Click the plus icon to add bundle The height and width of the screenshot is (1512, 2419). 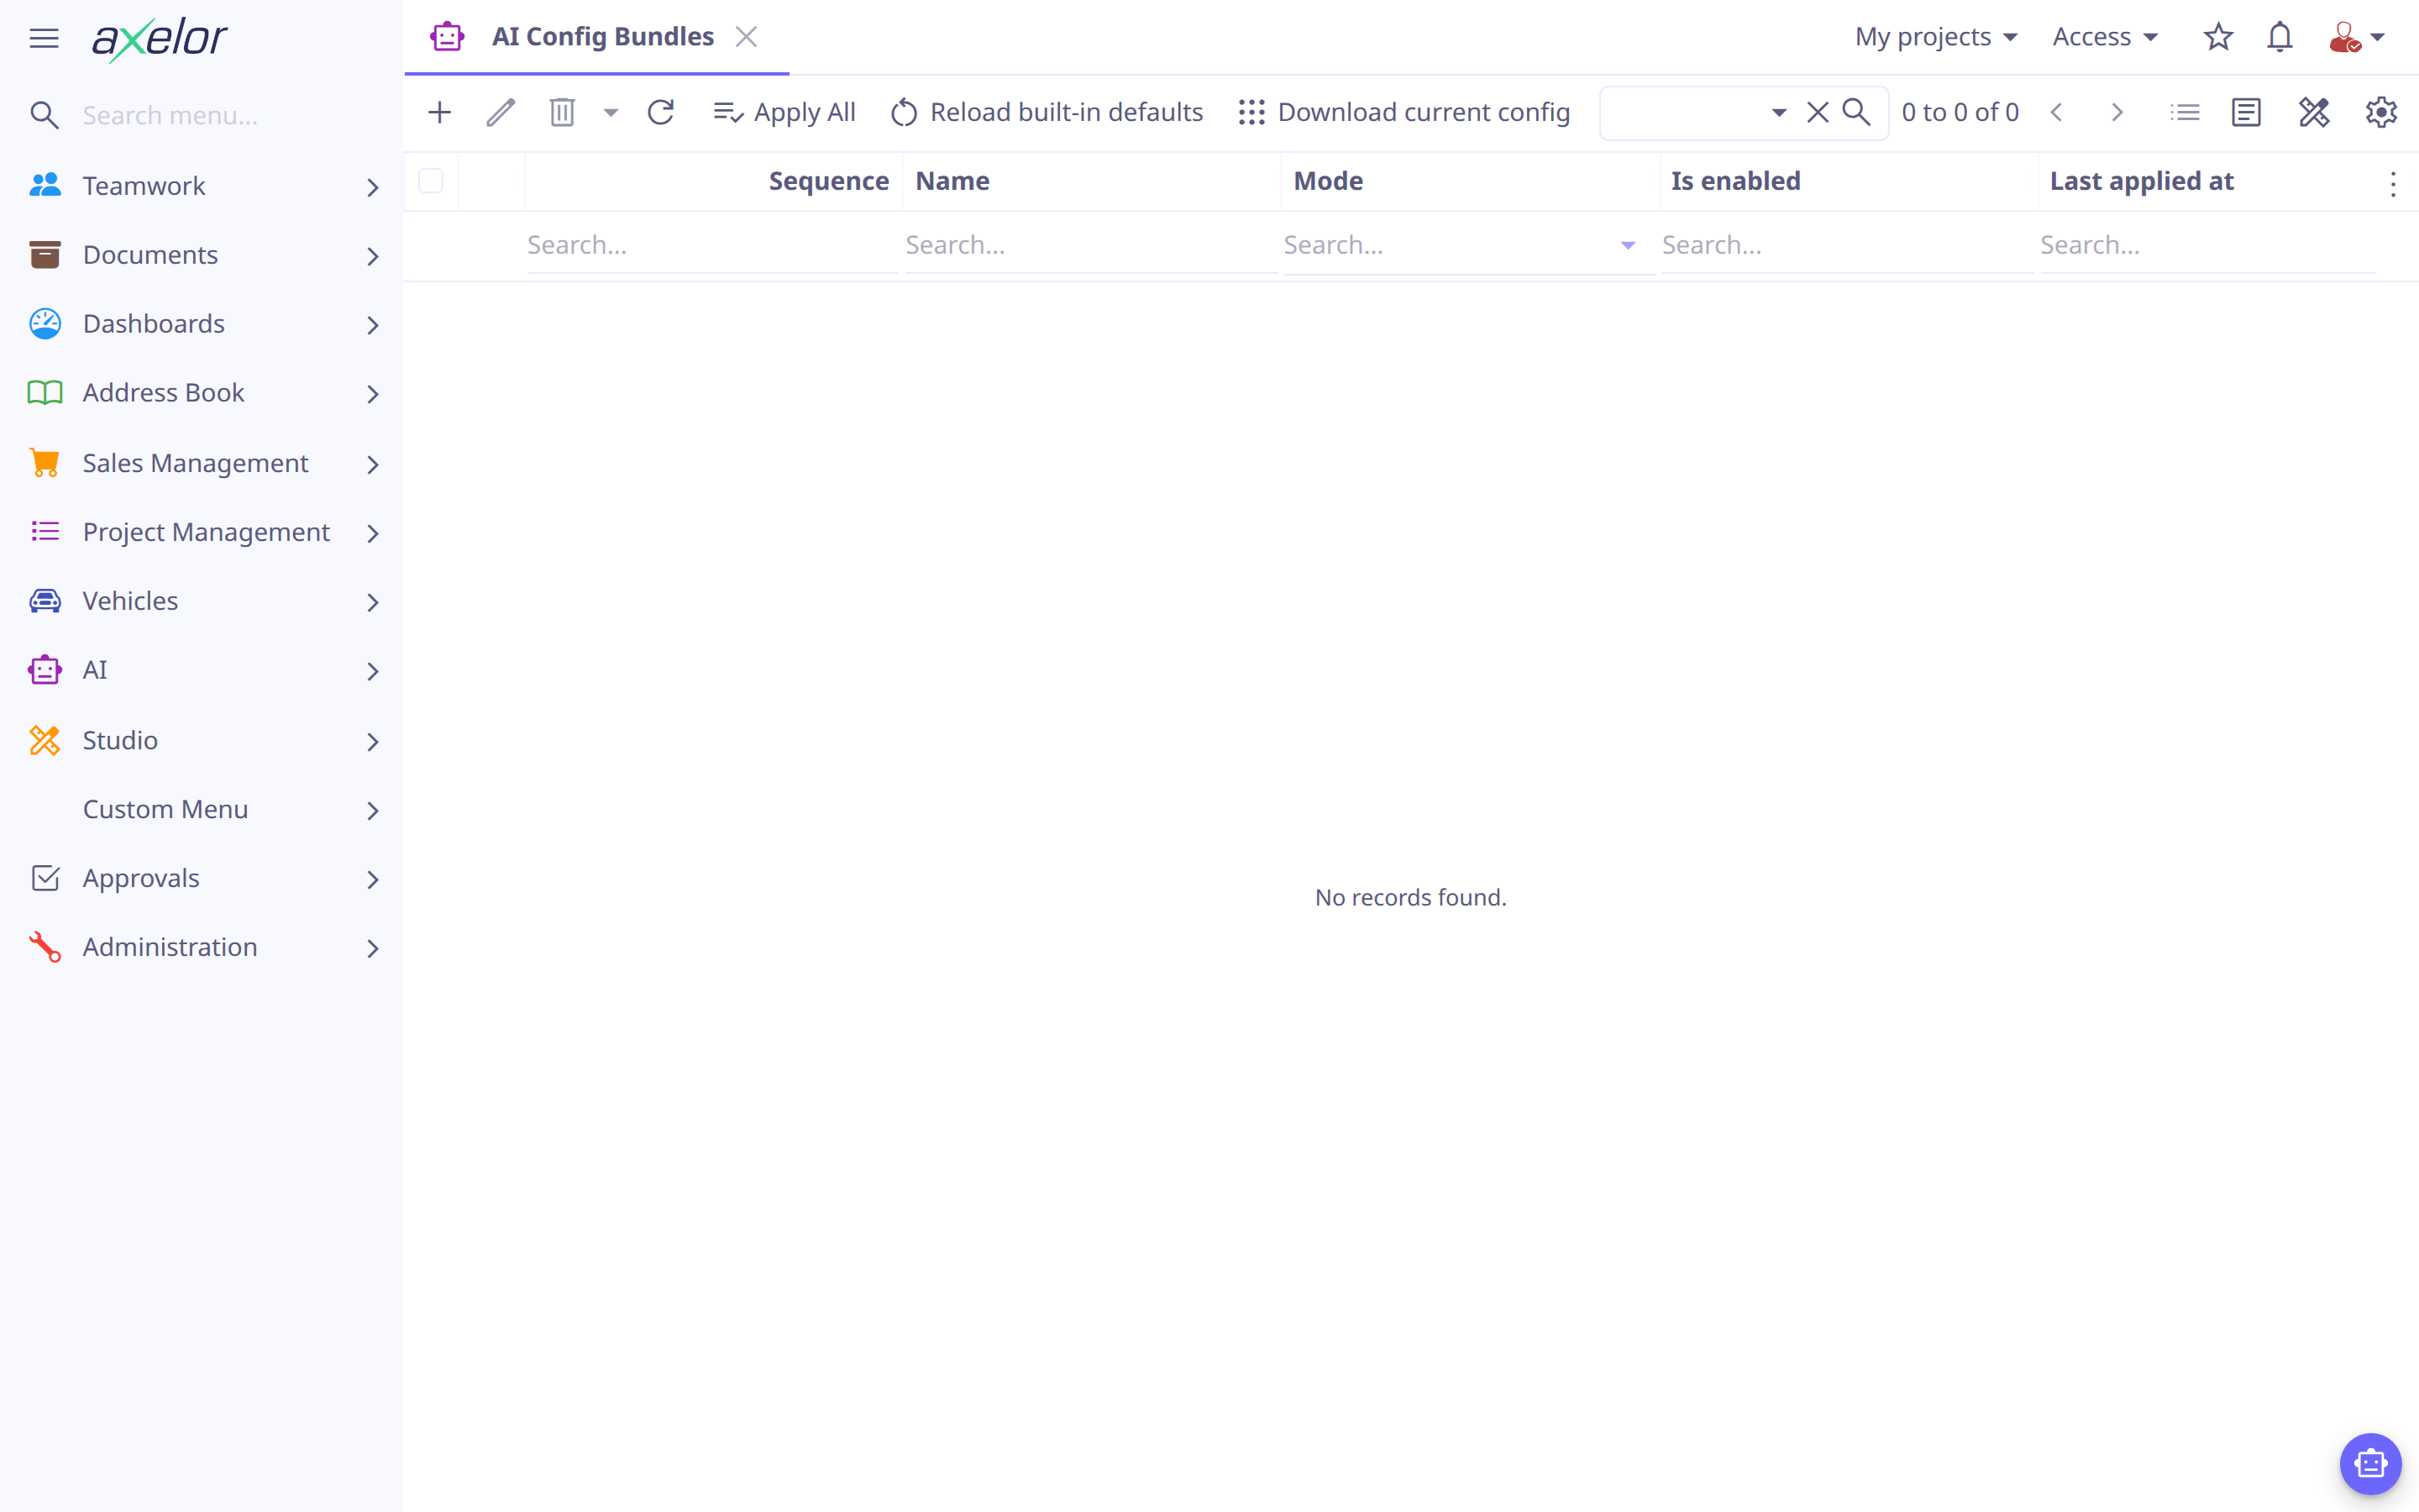click(x=440, y=112)
